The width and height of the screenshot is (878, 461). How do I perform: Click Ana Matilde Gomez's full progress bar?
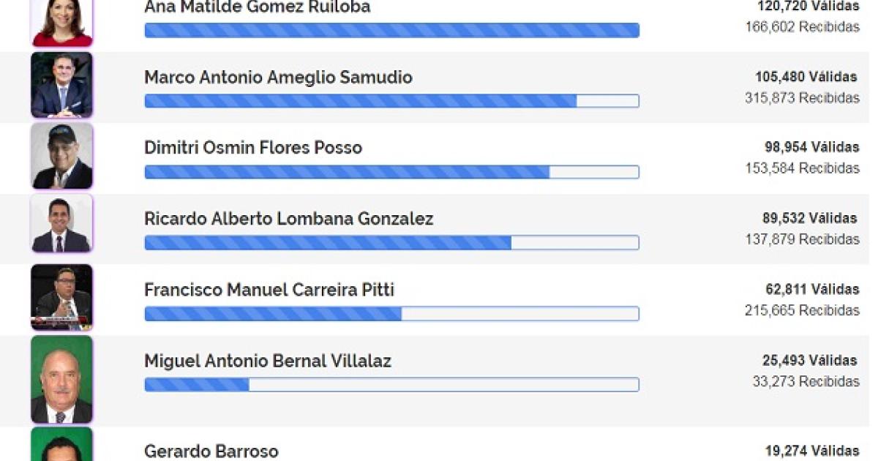click(x=391, y=30)
